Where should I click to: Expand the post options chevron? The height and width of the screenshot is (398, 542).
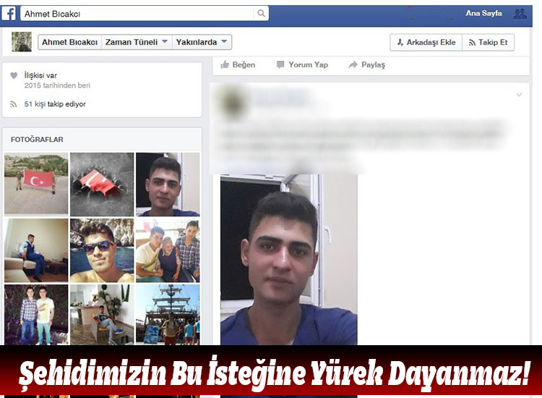[x=518, y=95]
